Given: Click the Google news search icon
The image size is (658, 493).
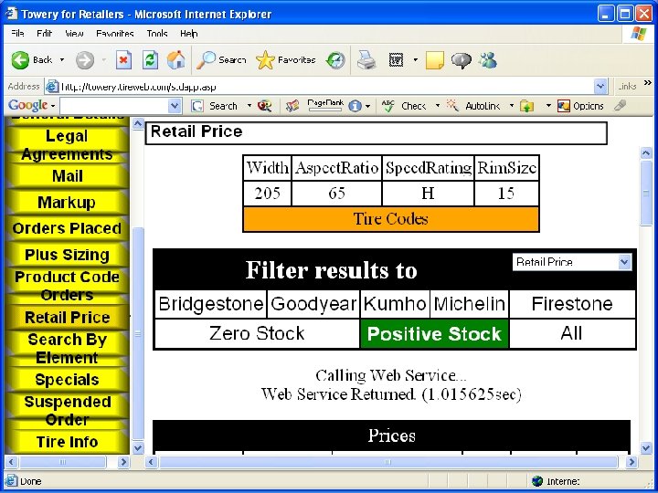Looking at the screenshot, I should (264, 106).
